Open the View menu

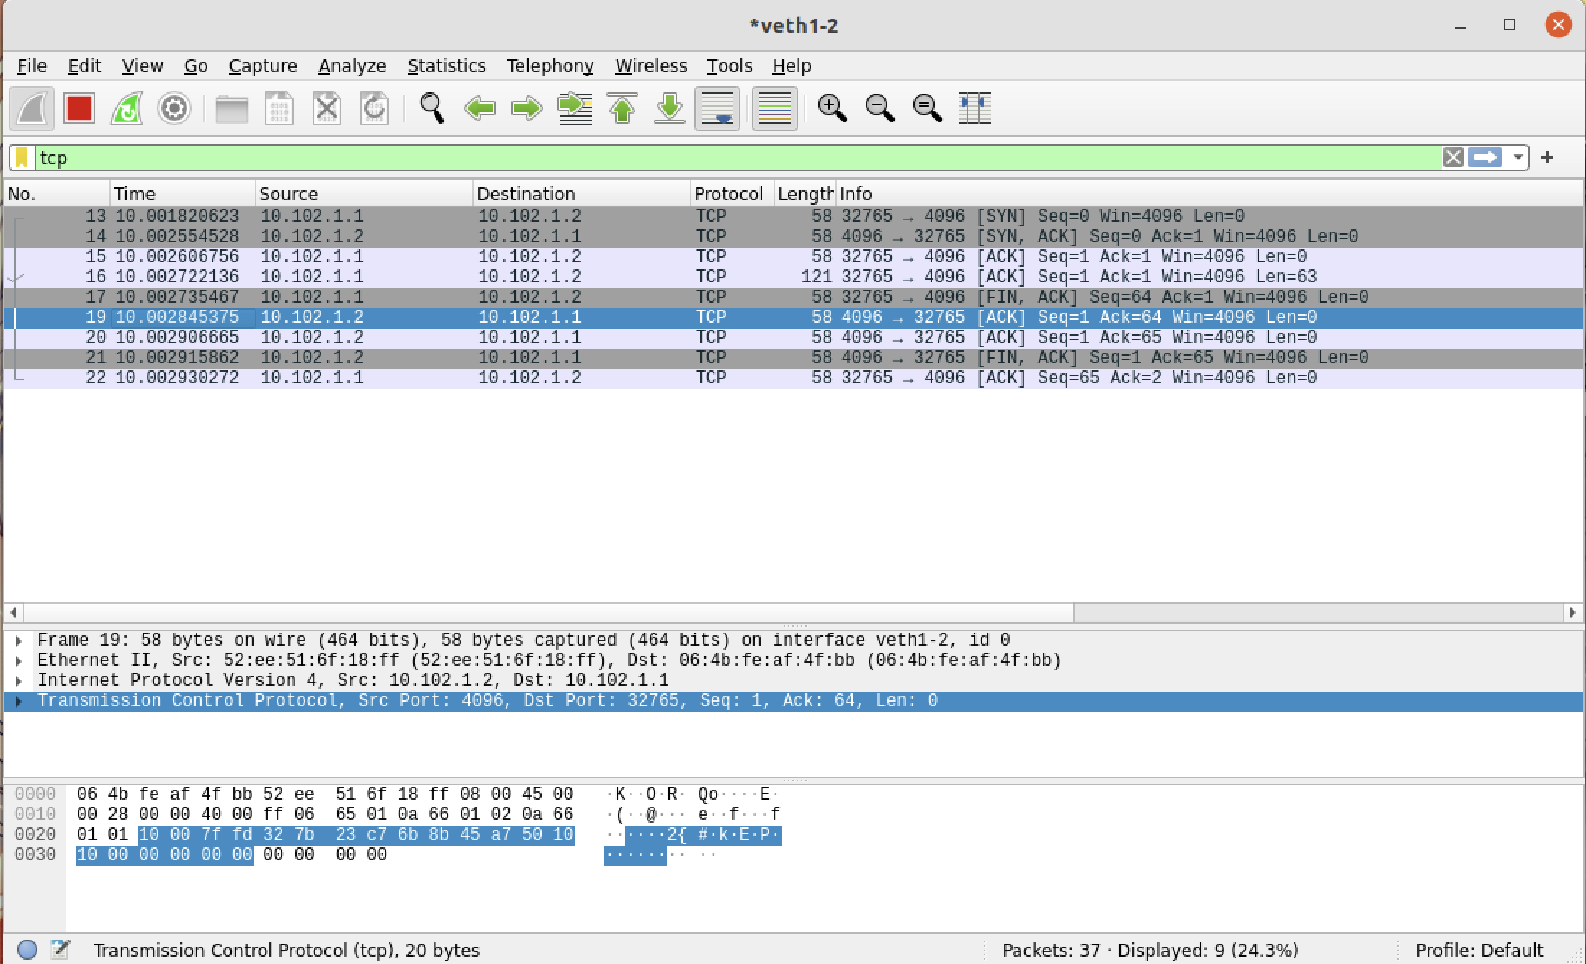tap(142, 66)
